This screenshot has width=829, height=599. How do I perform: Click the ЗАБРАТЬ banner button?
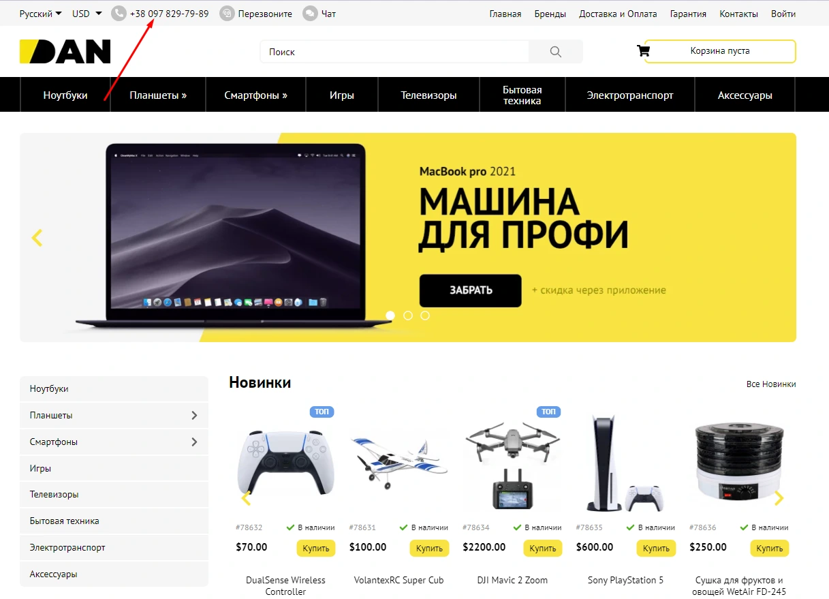click(470, 290)
